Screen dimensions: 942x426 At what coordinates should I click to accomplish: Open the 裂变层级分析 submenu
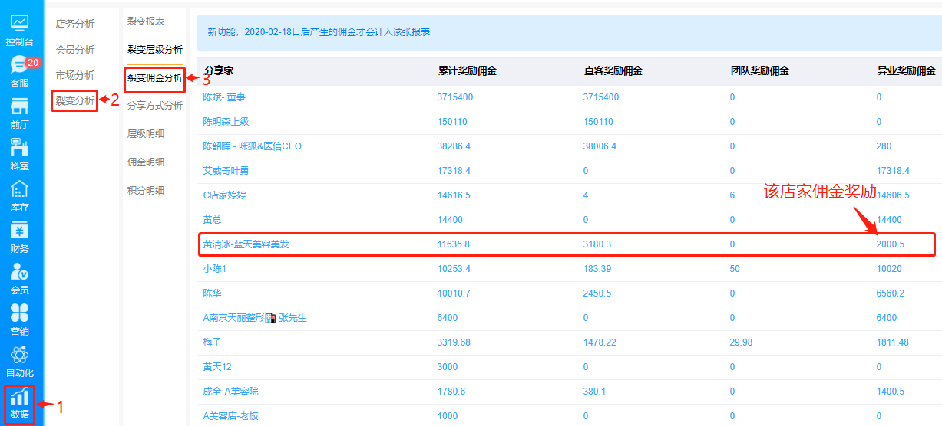coord(155,49)
